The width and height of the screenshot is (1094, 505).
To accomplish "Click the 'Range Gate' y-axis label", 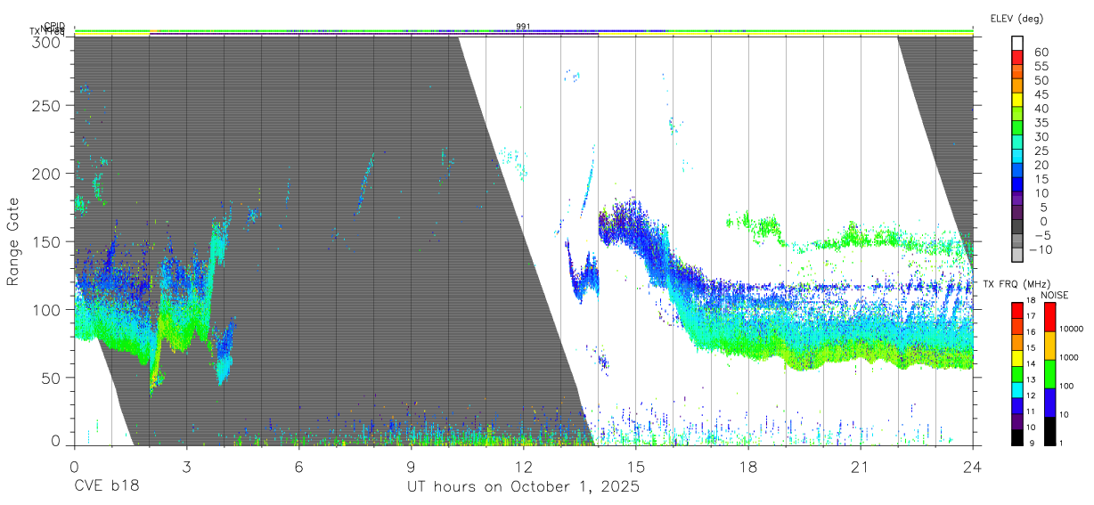I will [x=14, y=242].
